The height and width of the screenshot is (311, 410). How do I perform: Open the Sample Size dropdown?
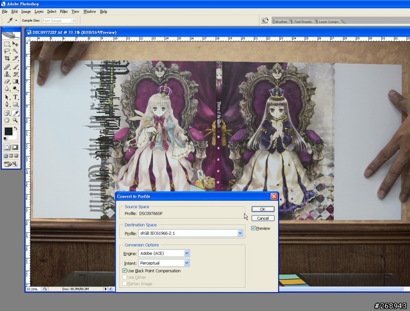[x=74, y=21]
